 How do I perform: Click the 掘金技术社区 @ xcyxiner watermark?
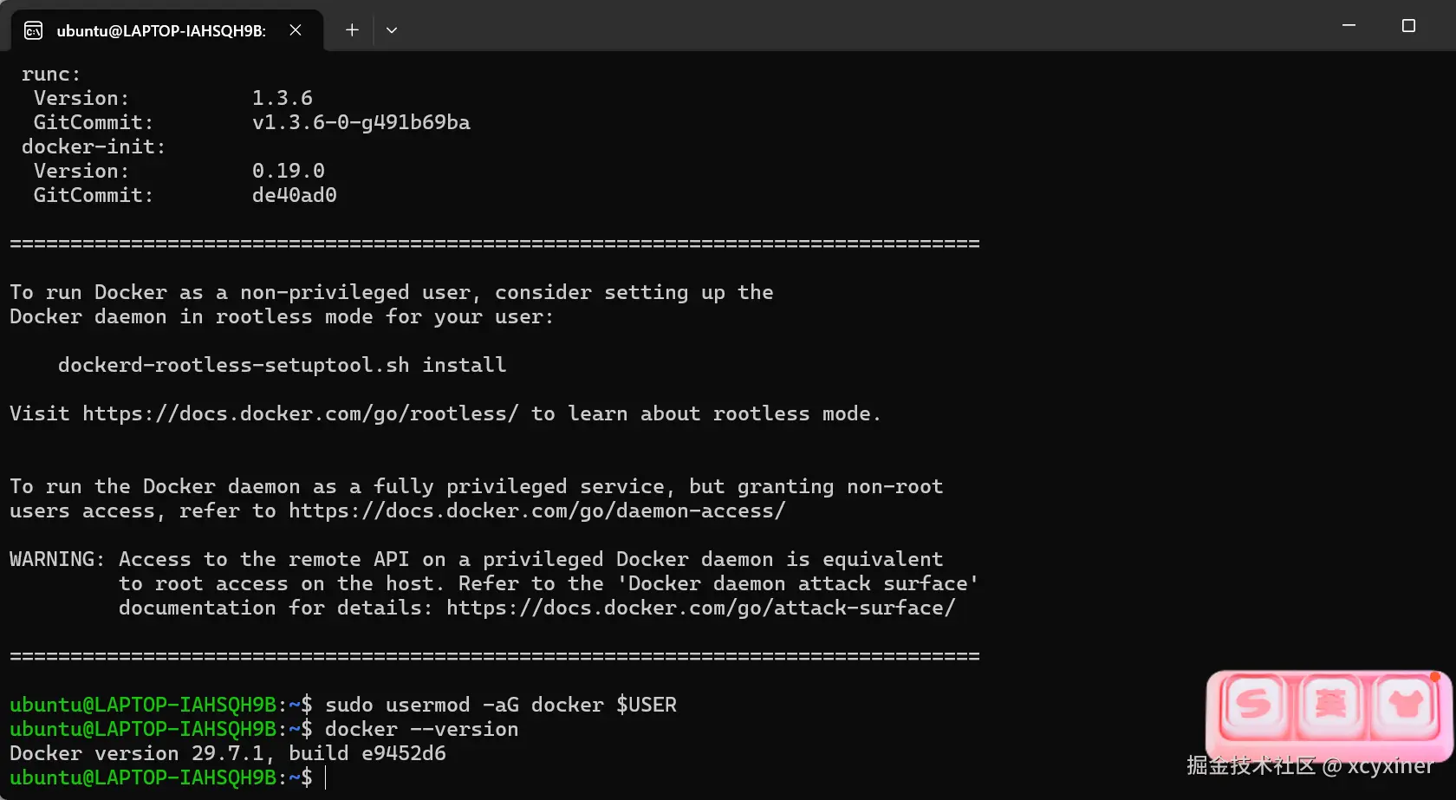pos(1310,765)
